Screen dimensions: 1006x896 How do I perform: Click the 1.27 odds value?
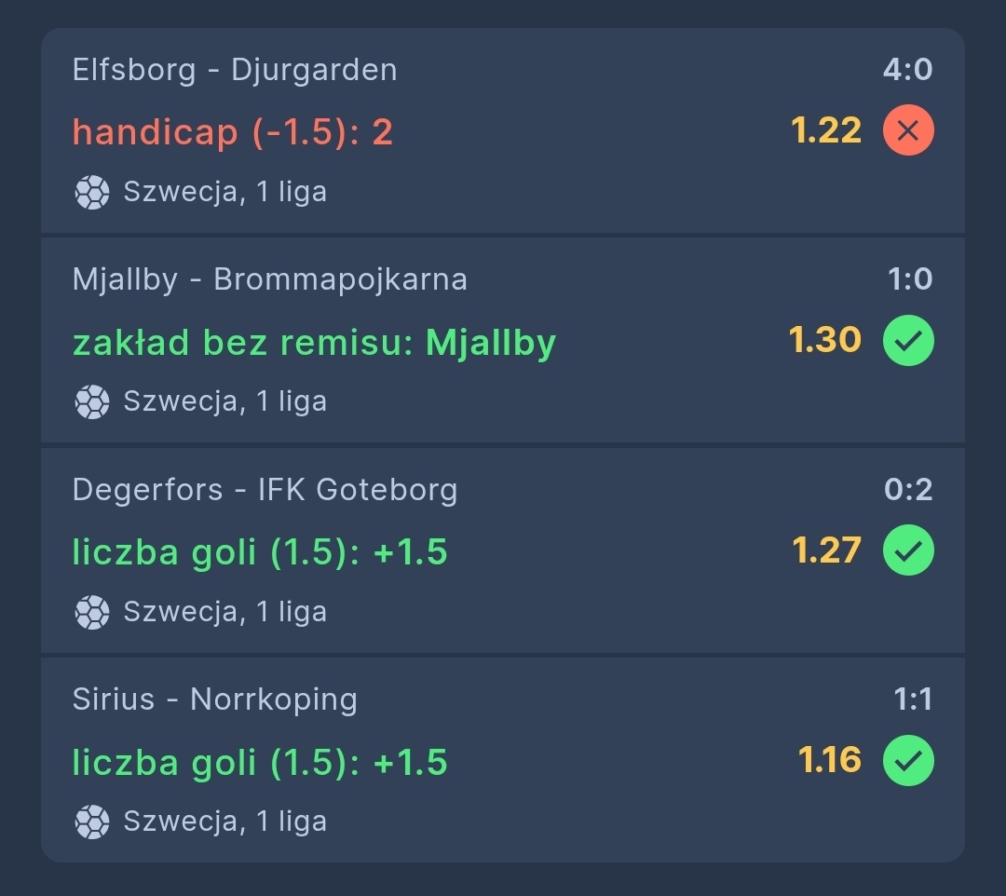coord(827,550)
